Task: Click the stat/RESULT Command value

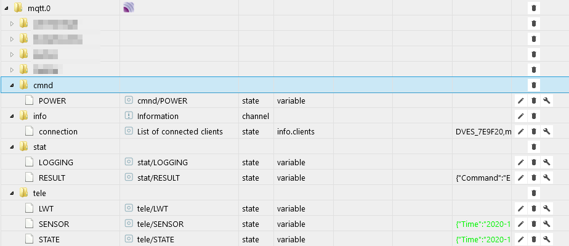Action: click(483, 178)
